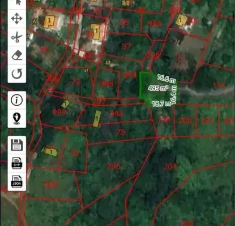
Task: Choose the eraser tool
Action: (17, 55)
